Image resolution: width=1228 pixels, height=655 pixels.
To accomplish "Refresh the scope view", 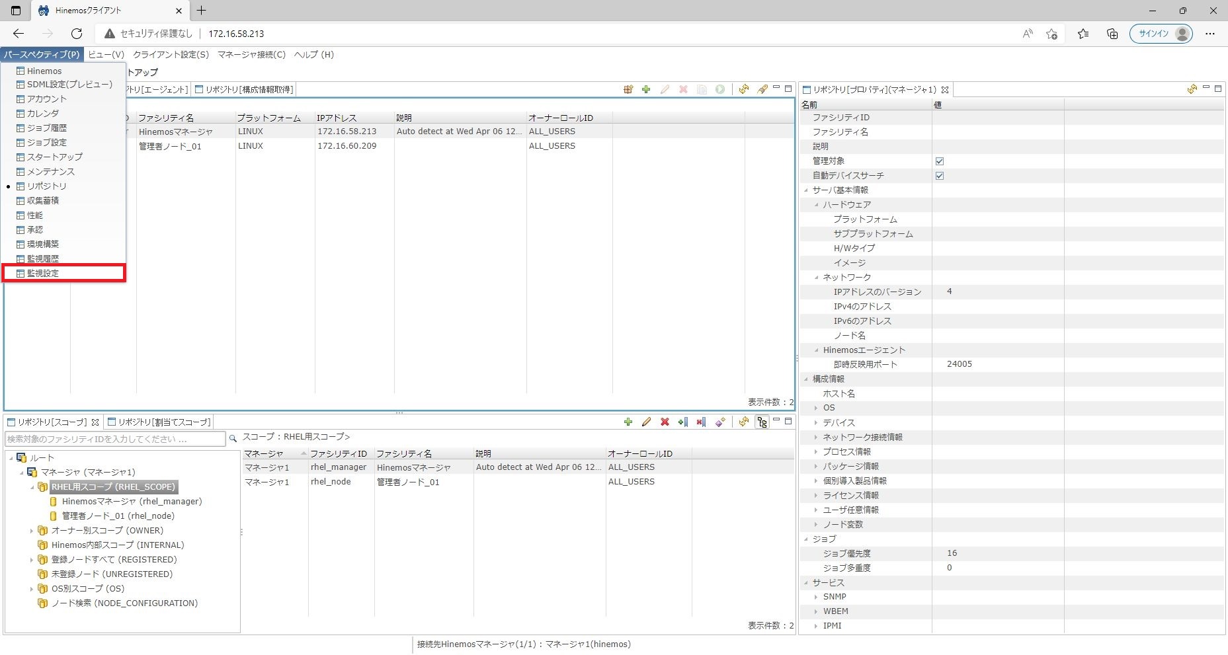I will 744,422.
